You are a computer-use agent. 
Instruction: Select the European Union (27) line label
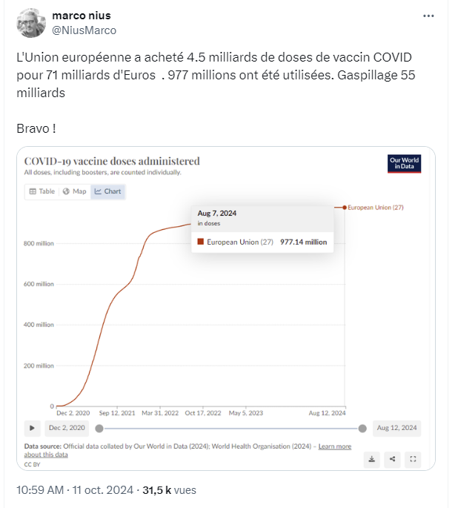click(x=376, y=208)
